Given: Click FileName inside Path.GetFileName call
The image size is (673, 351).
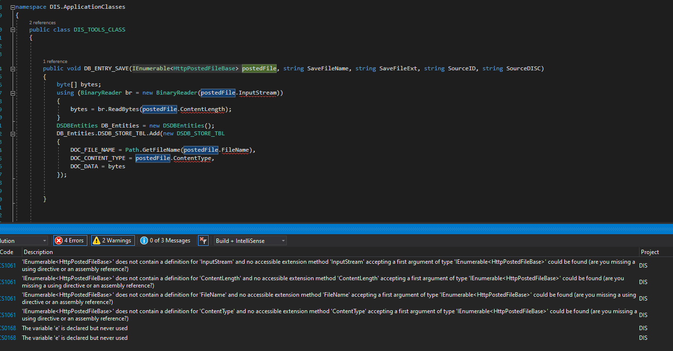Looking at the screenshot, I should tap(235, 150).
